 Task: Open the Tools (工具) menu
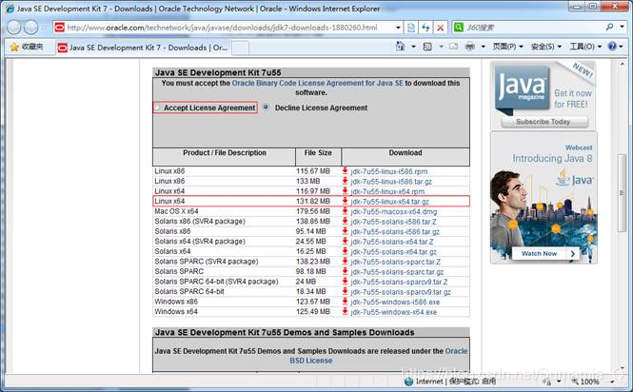pyautogui.click(x=585, y=47)
